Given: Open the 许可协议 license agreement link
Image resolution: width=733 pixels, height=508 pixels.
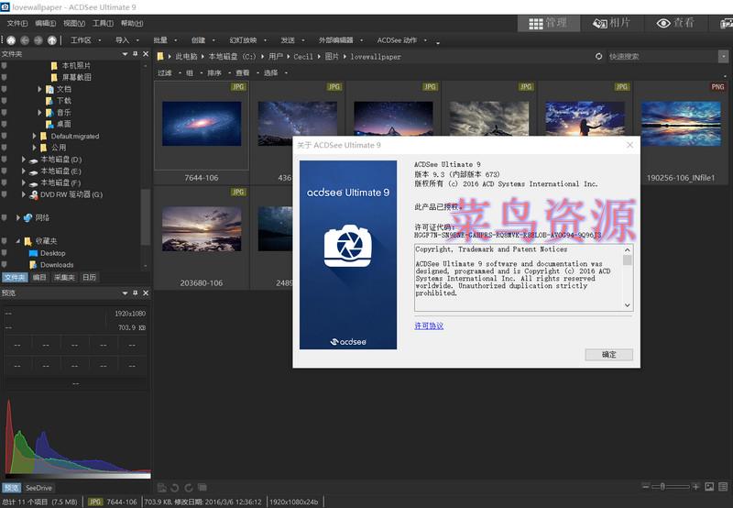Looking at the screenshot, I should pyautogui.click(x=429, y=326).
